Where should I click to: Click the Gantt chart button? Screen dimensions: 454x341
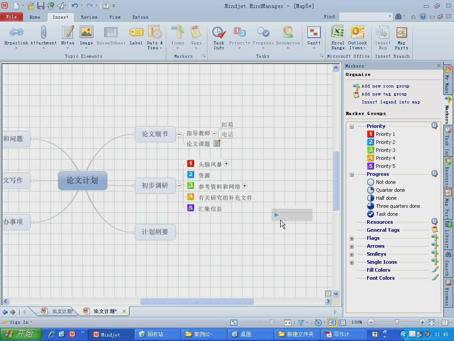tap(314, 36)
